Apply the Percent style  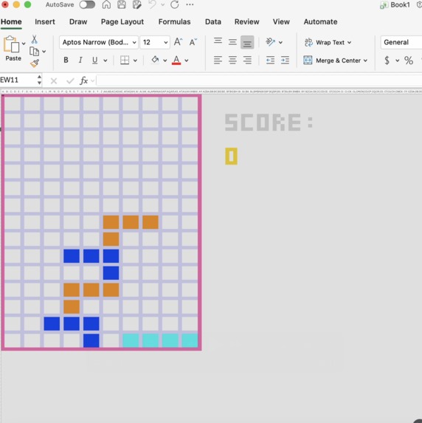tap(409, 60)
